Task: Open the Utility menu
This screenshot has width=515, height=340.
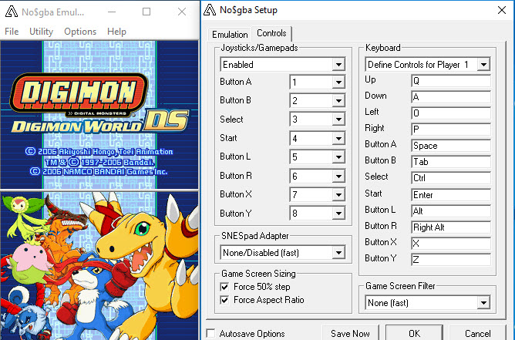Action: tap(41, 32)
